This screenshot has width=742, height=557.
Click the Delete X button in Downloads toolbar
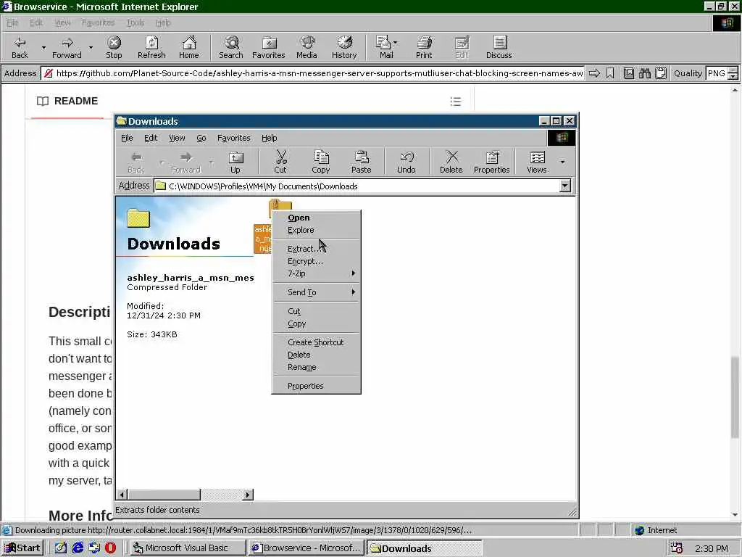pos(451,162)
